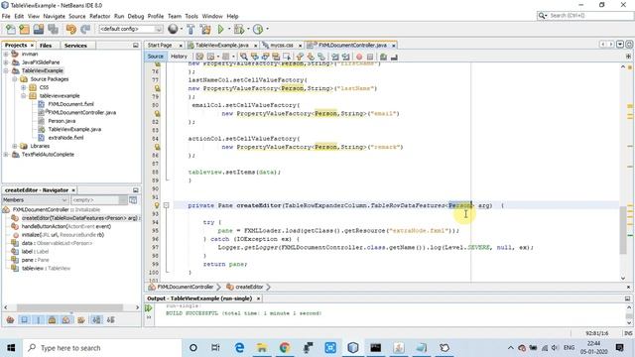Click the Shift Line Right editor icon

[x=345, y=57]
